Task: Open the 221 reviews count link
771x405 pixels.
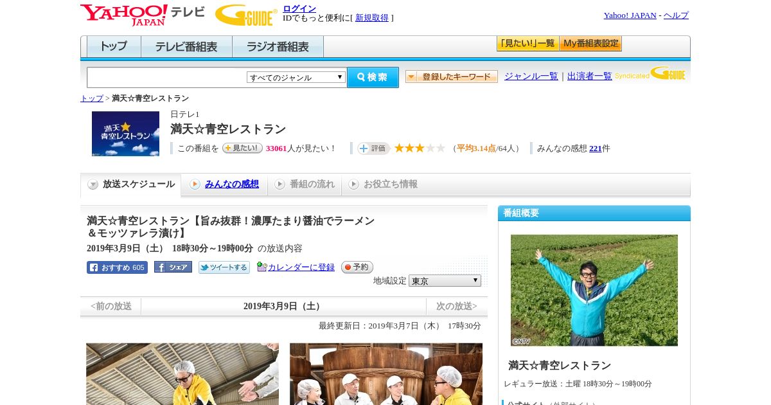Action: [x=596, y=148]
